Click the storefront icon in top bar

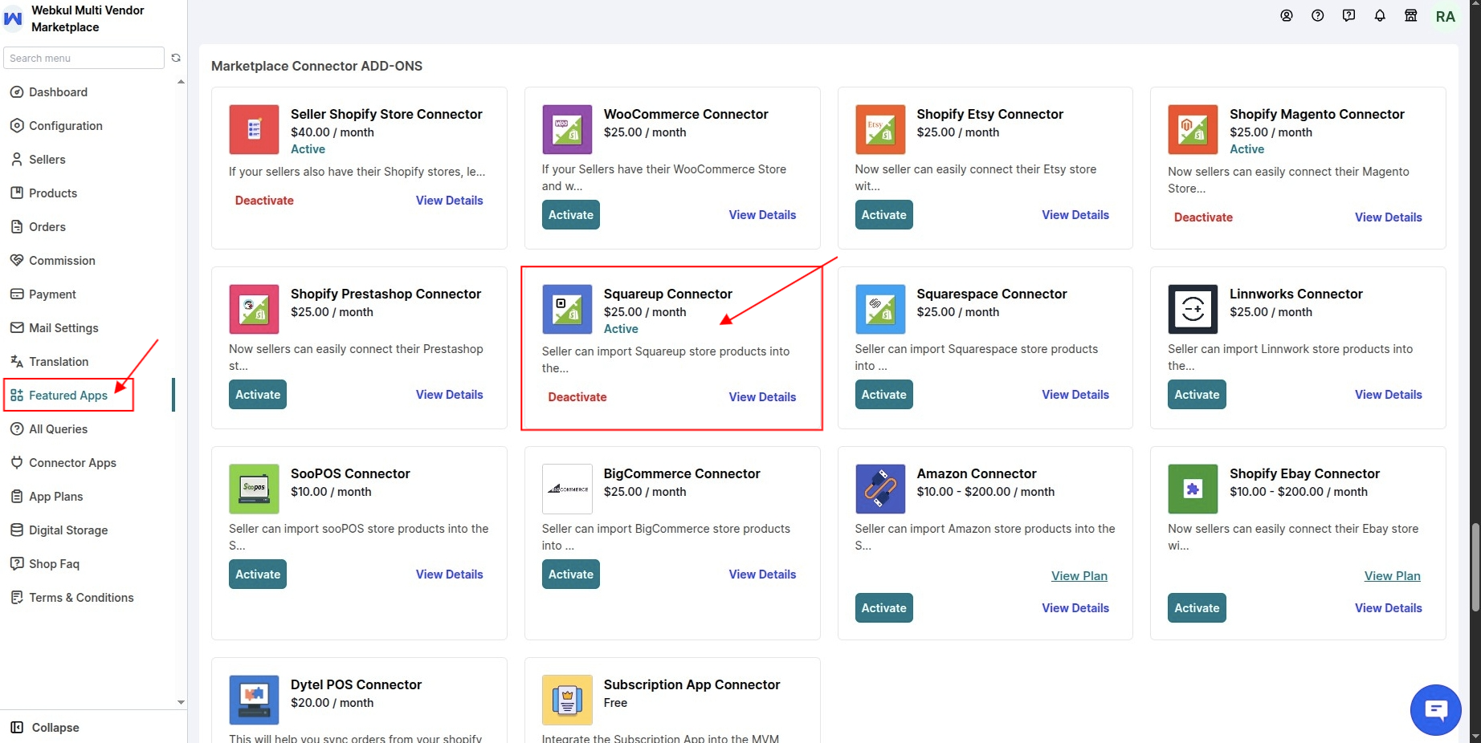(1410, 16)
